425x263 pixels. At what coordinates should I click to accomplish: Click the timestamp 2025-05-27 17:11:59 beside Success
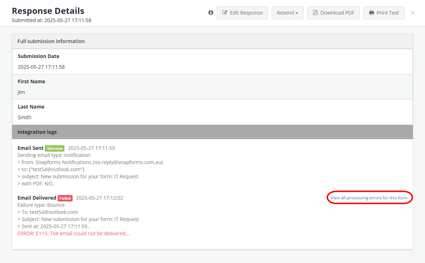click(x=91, y=148)
